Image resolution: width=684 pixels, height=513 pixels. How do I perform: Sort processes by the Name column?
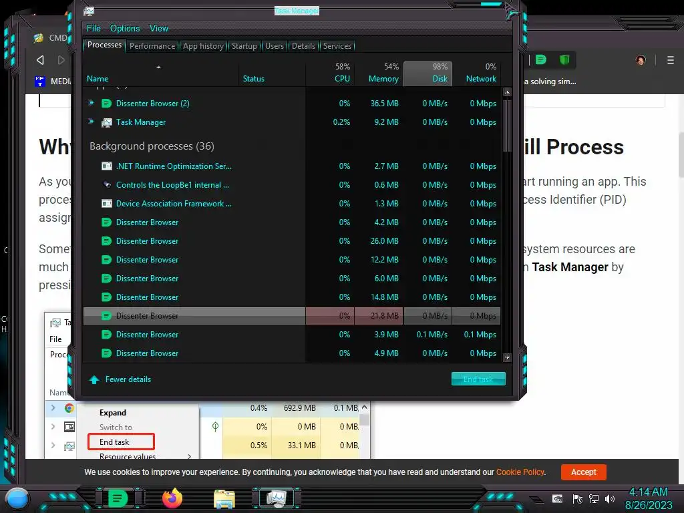tap(160, 74)
